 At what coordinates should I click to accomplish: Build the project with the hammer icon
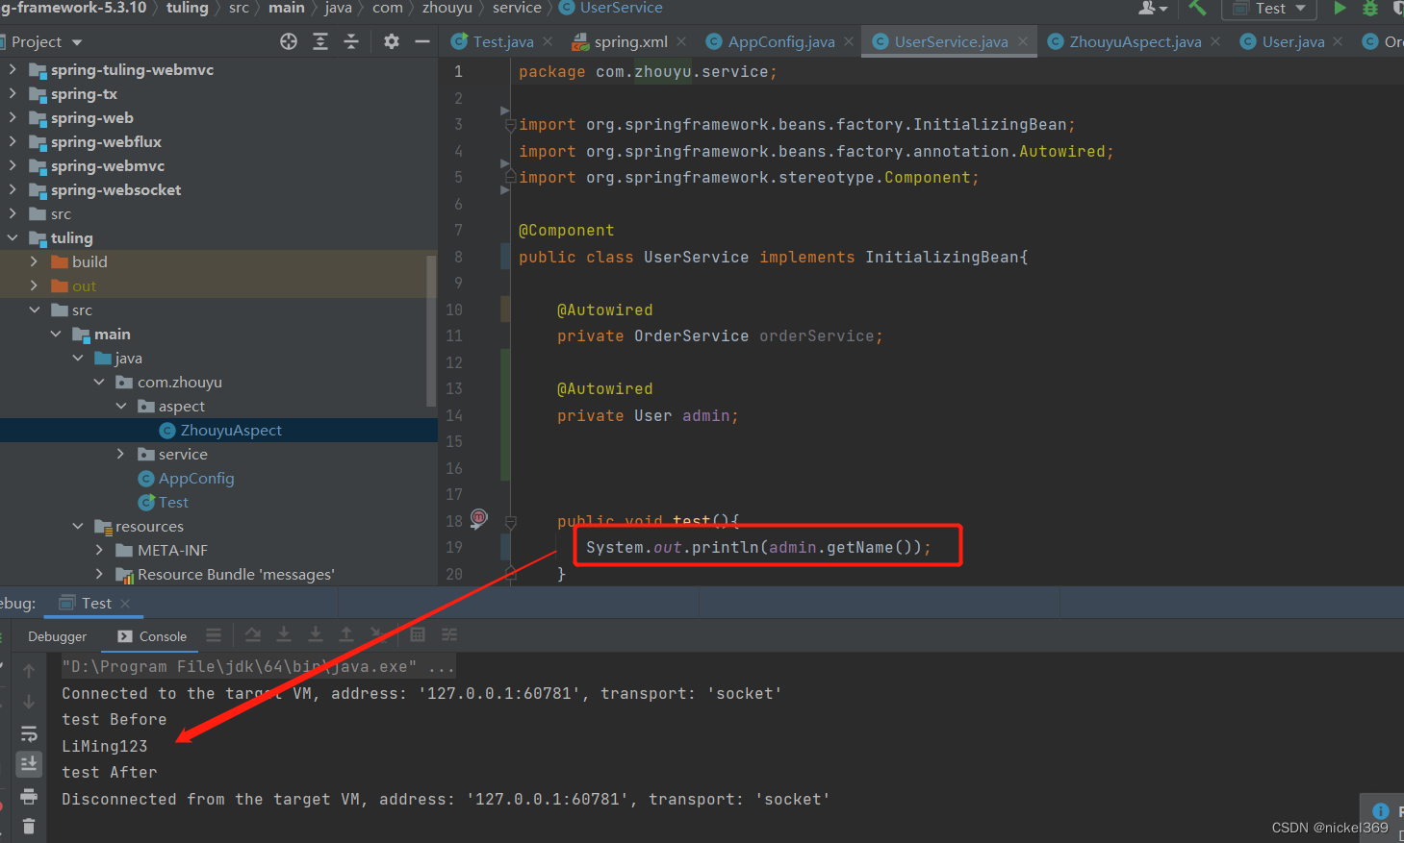[x=1197, y=8]
